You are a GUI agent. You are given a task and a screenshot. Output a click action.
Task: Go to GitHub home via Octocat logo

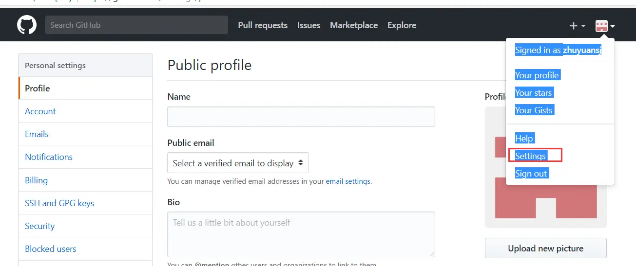coord(27,25)
